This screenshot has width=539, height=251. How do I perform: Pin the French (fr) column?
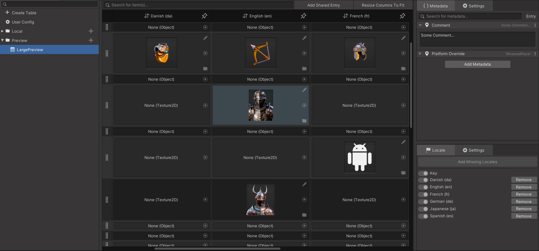(402, 16)
